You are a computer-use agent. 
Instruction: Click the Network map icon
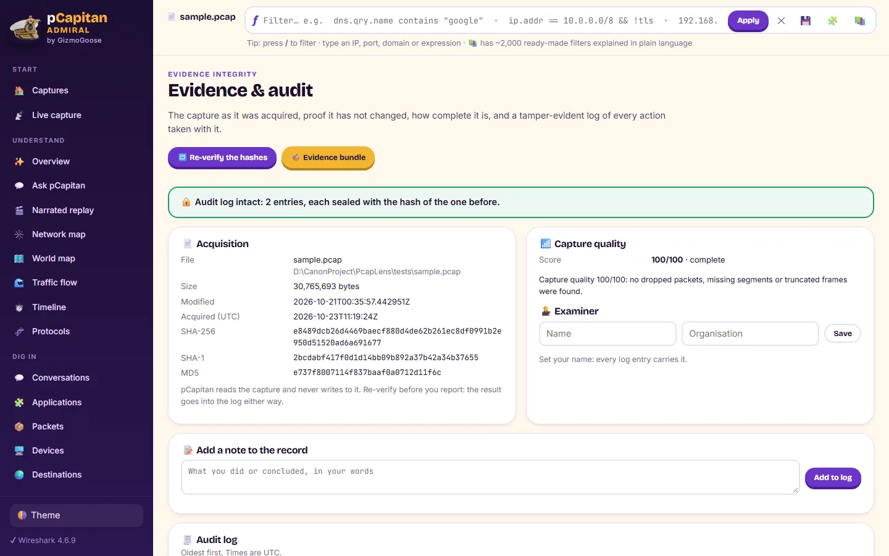click(x=19, y=235)
